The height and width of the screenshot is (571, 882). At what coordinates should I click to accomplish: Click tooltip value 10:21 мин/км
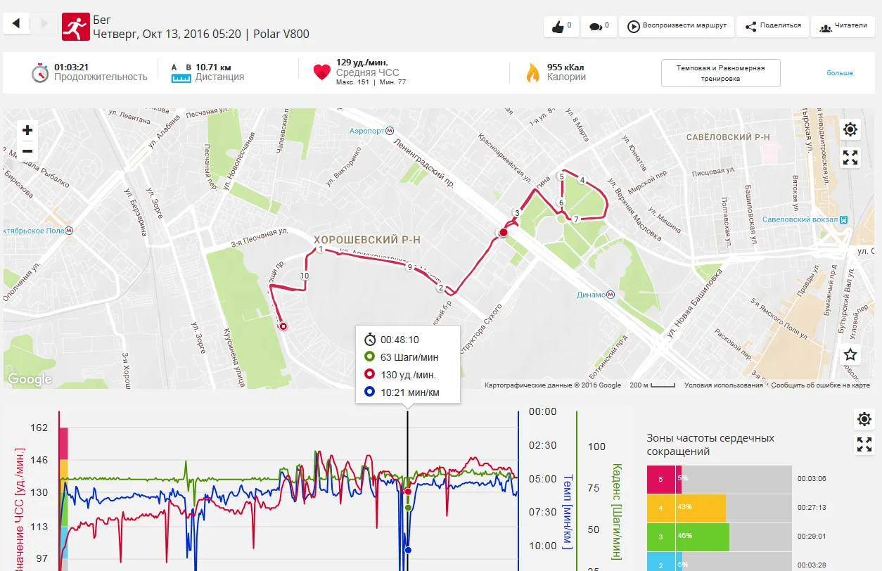[410, 392]
